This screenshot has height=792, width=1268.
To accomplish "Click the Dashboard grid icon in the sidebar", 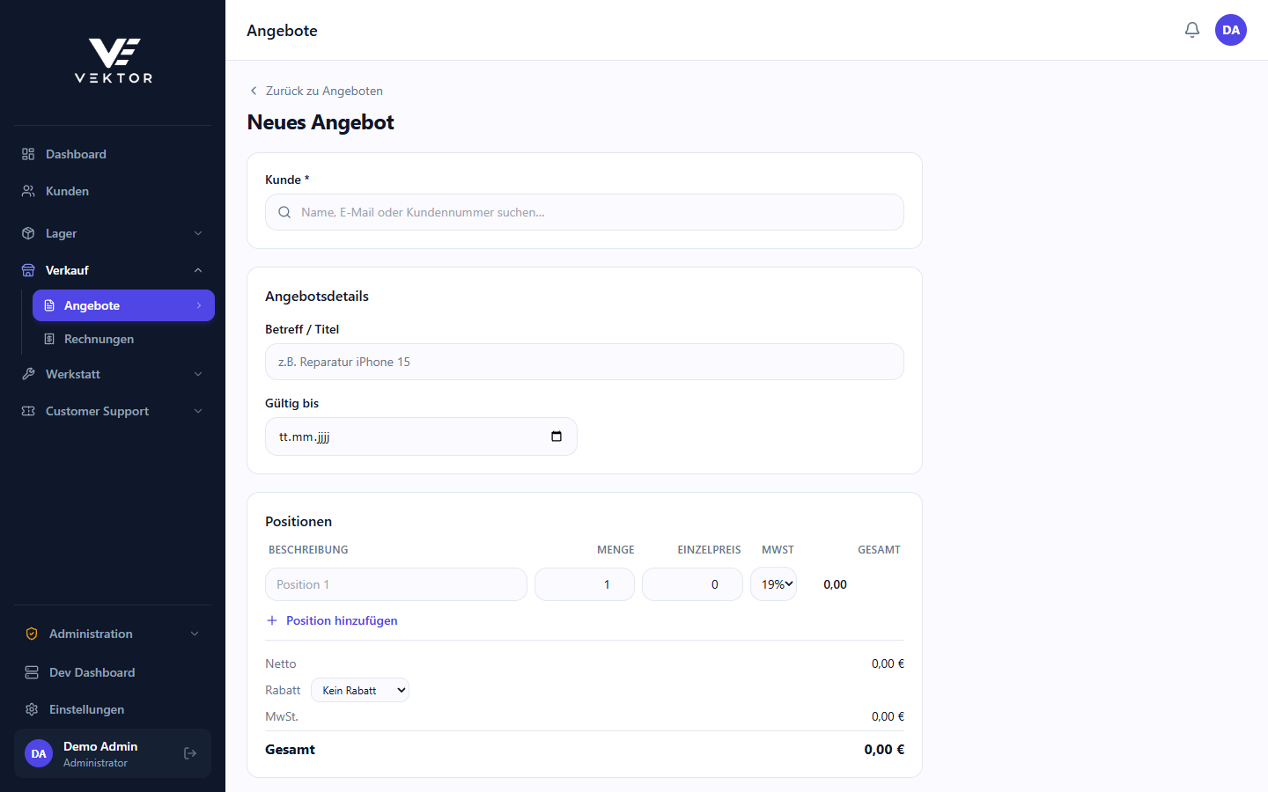I will [28, 154].
